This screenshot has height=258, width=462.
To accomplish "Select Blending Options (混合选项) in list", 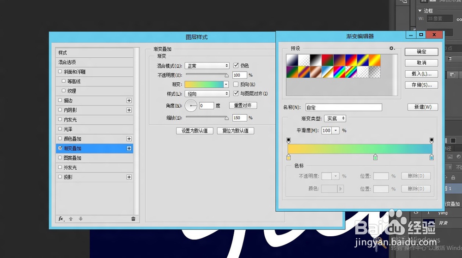I will [x=94, y=62].
